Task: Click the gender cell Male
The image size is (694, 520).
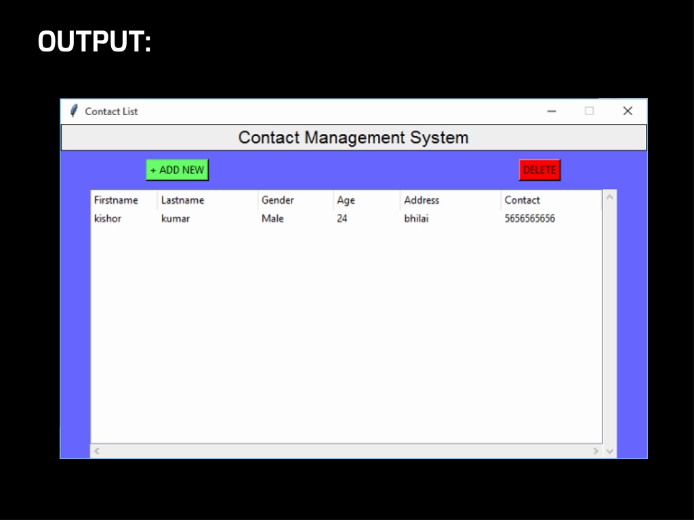Action: pos(272,219)
